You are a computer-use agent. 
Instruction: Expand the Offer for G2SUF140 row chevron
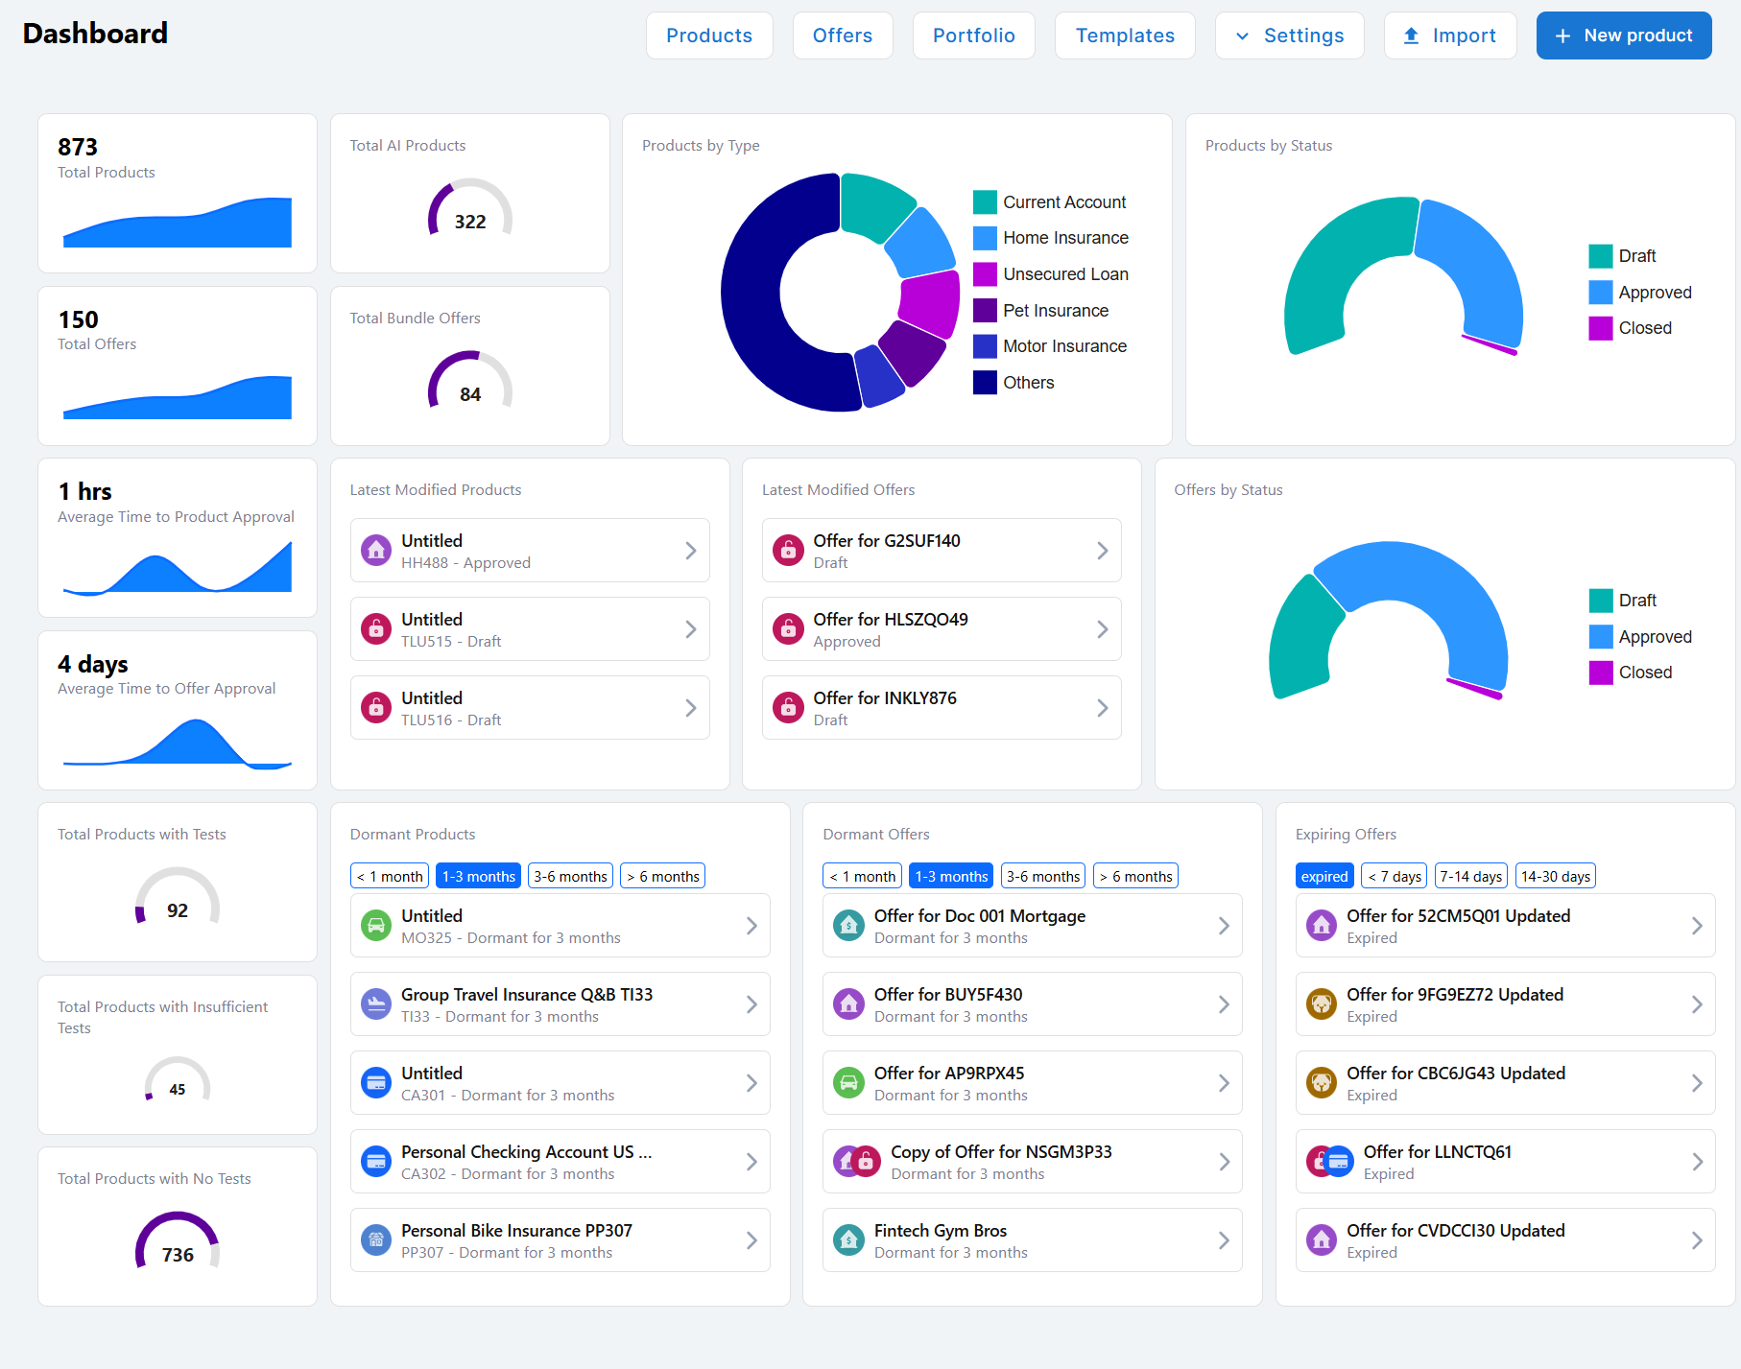1103,550
